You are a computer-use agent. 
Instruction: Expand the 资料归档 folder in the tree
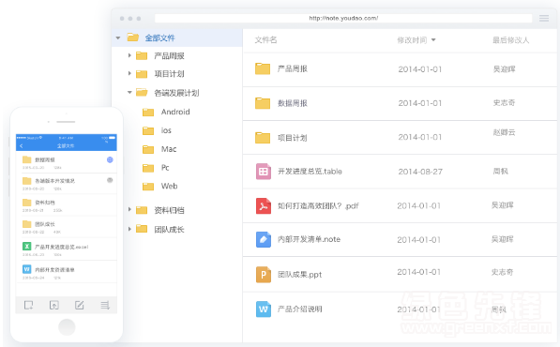click(x=129, y=209)
